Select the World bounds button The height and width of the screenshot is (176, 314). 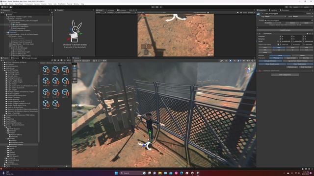coord(302,55)
